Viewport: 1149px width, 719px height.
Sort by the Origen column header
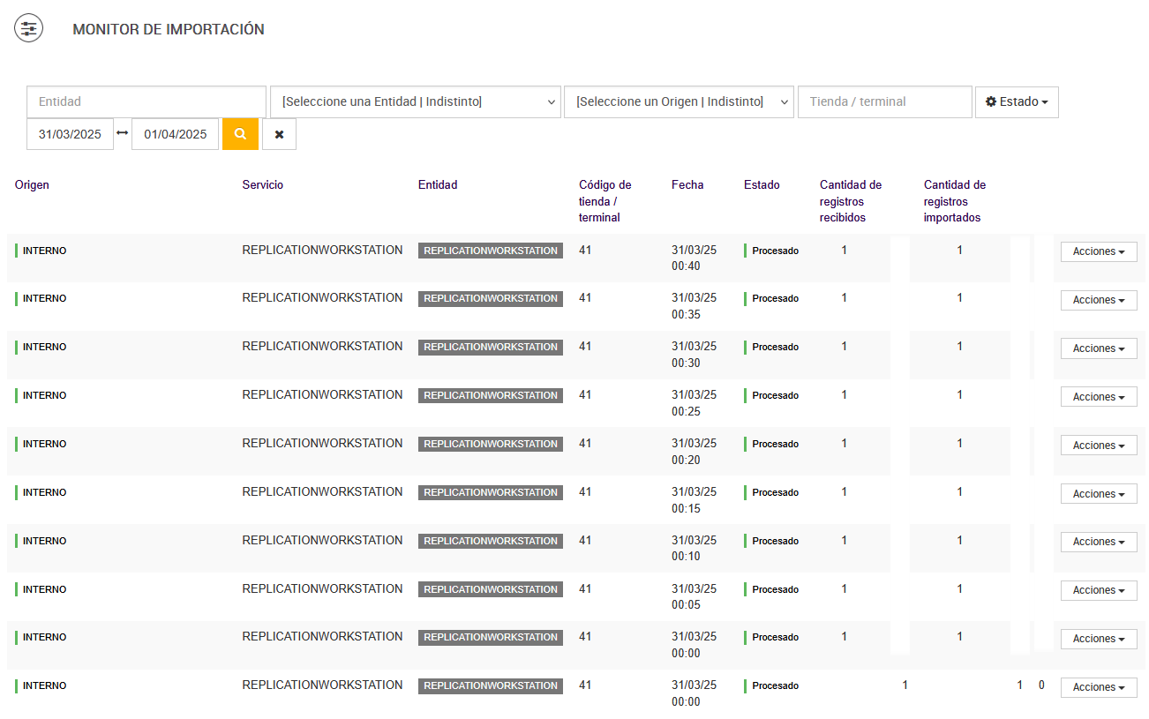pyautogui.click(x=32, y=185)
